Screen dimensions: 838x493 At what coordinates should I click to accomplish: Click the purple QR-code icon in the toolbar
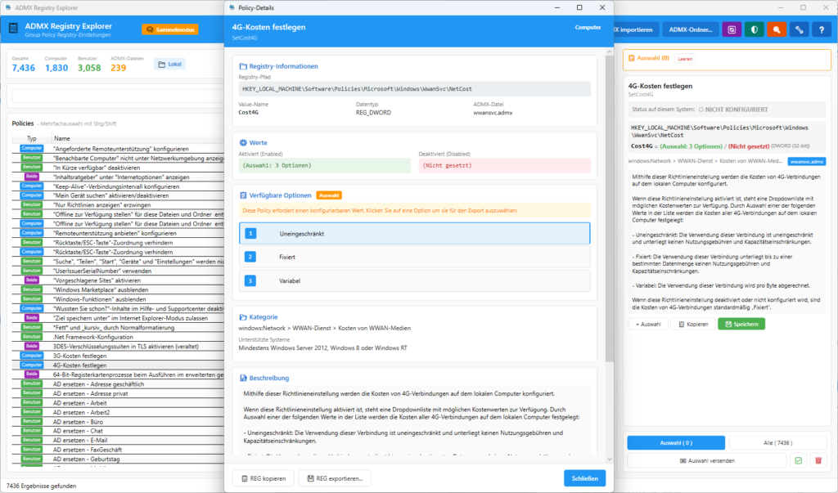click(732, 29)
